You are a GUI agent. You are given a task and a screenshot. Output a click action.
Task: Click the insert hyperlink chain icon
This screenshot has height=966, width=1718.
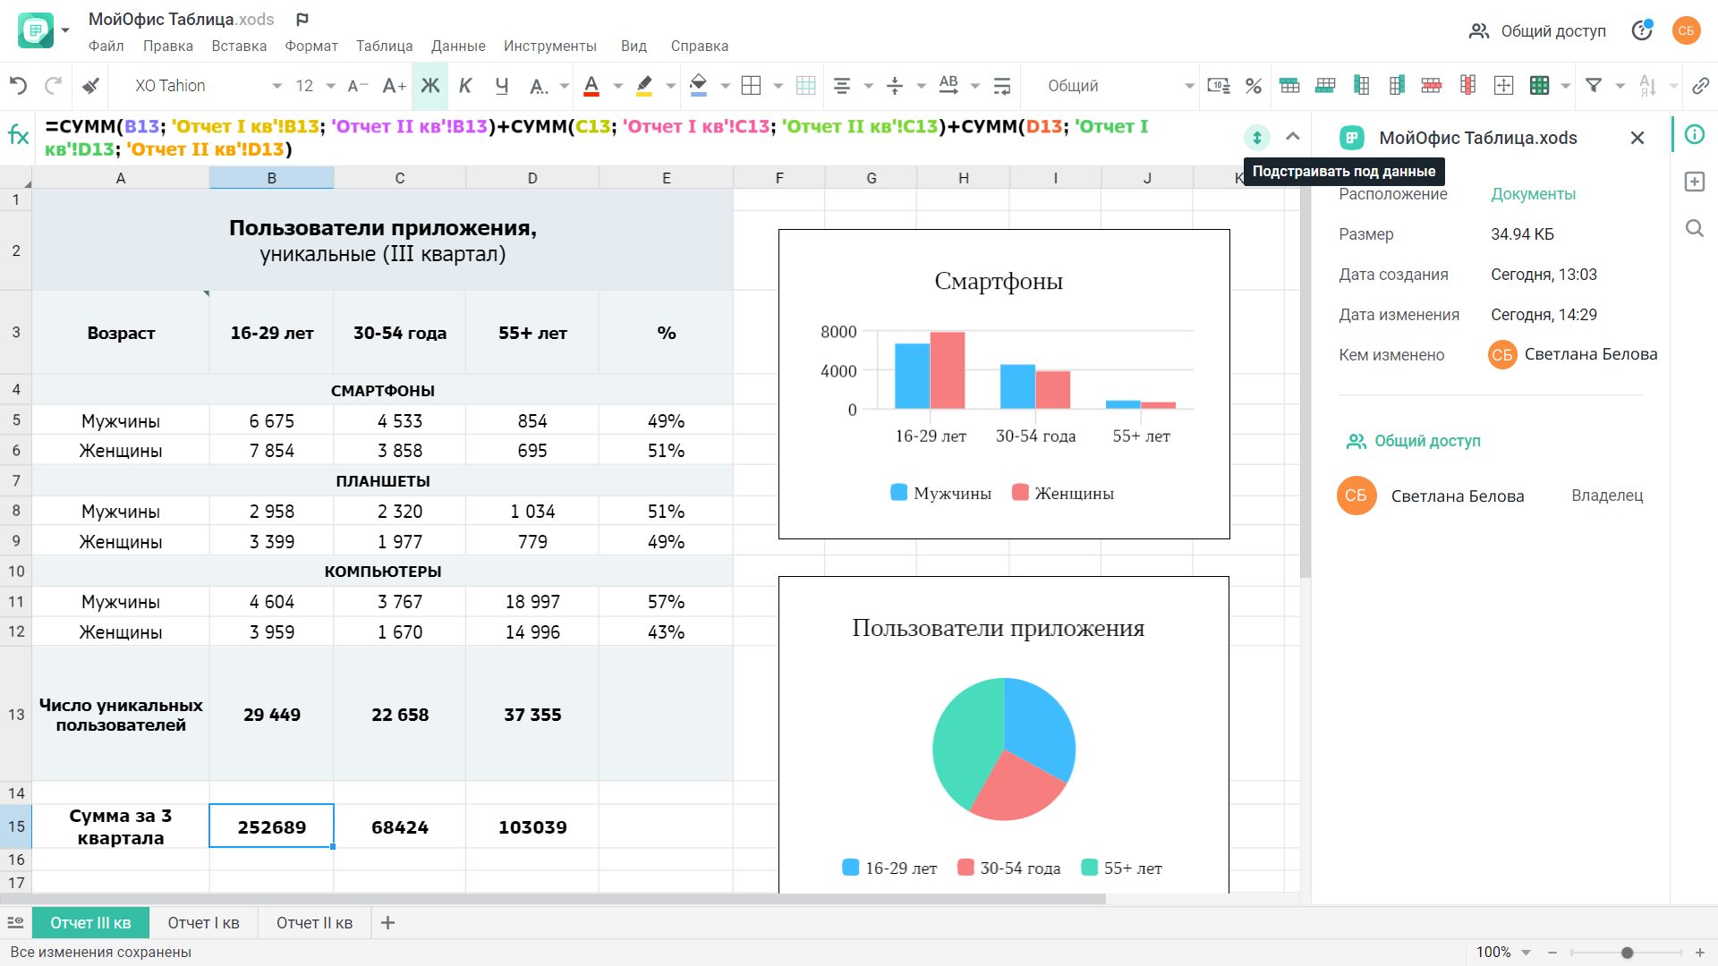tap(1700, 86)
